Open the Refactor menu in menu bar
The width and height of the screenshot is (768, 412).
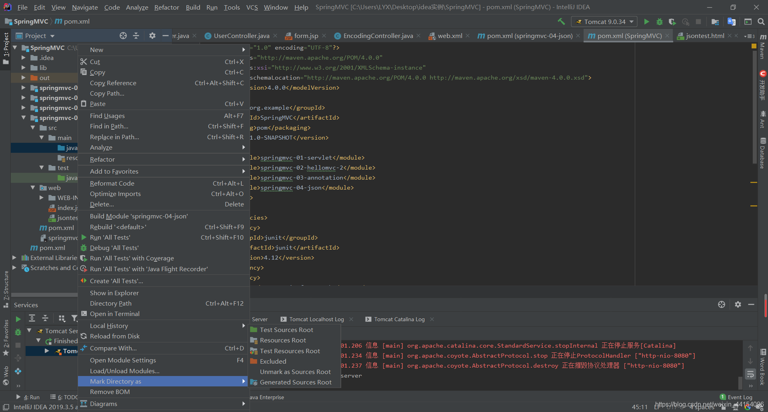pyautogui.click(x=167, y=7)
